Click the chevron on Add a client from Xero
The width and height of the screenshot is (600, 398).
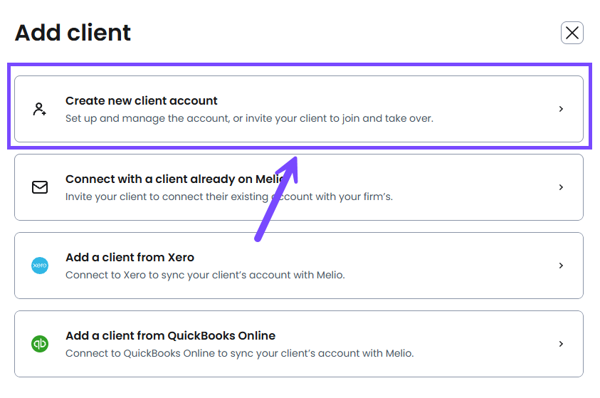(x=561, y=266)
